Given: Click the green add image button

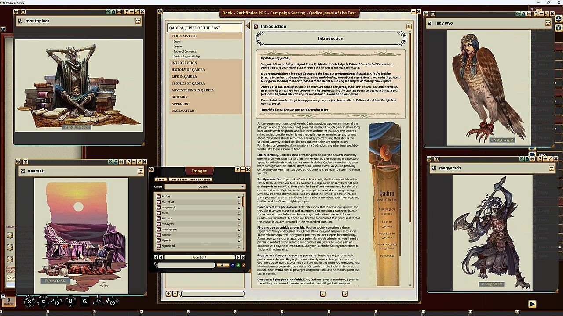Looking at the screenshot, I should tap(238, 265).
